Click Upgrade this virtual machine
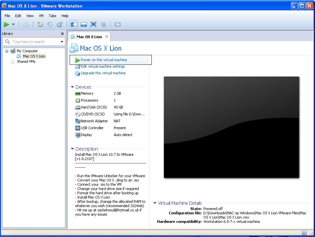The image size is (315, 237). 103,73
